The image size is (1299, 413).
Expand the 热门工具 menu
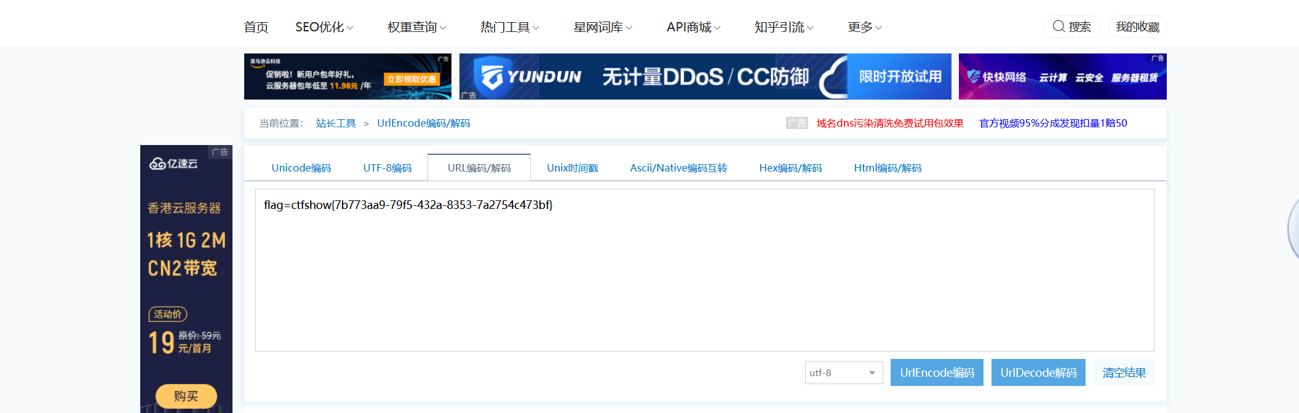point(510,27)
